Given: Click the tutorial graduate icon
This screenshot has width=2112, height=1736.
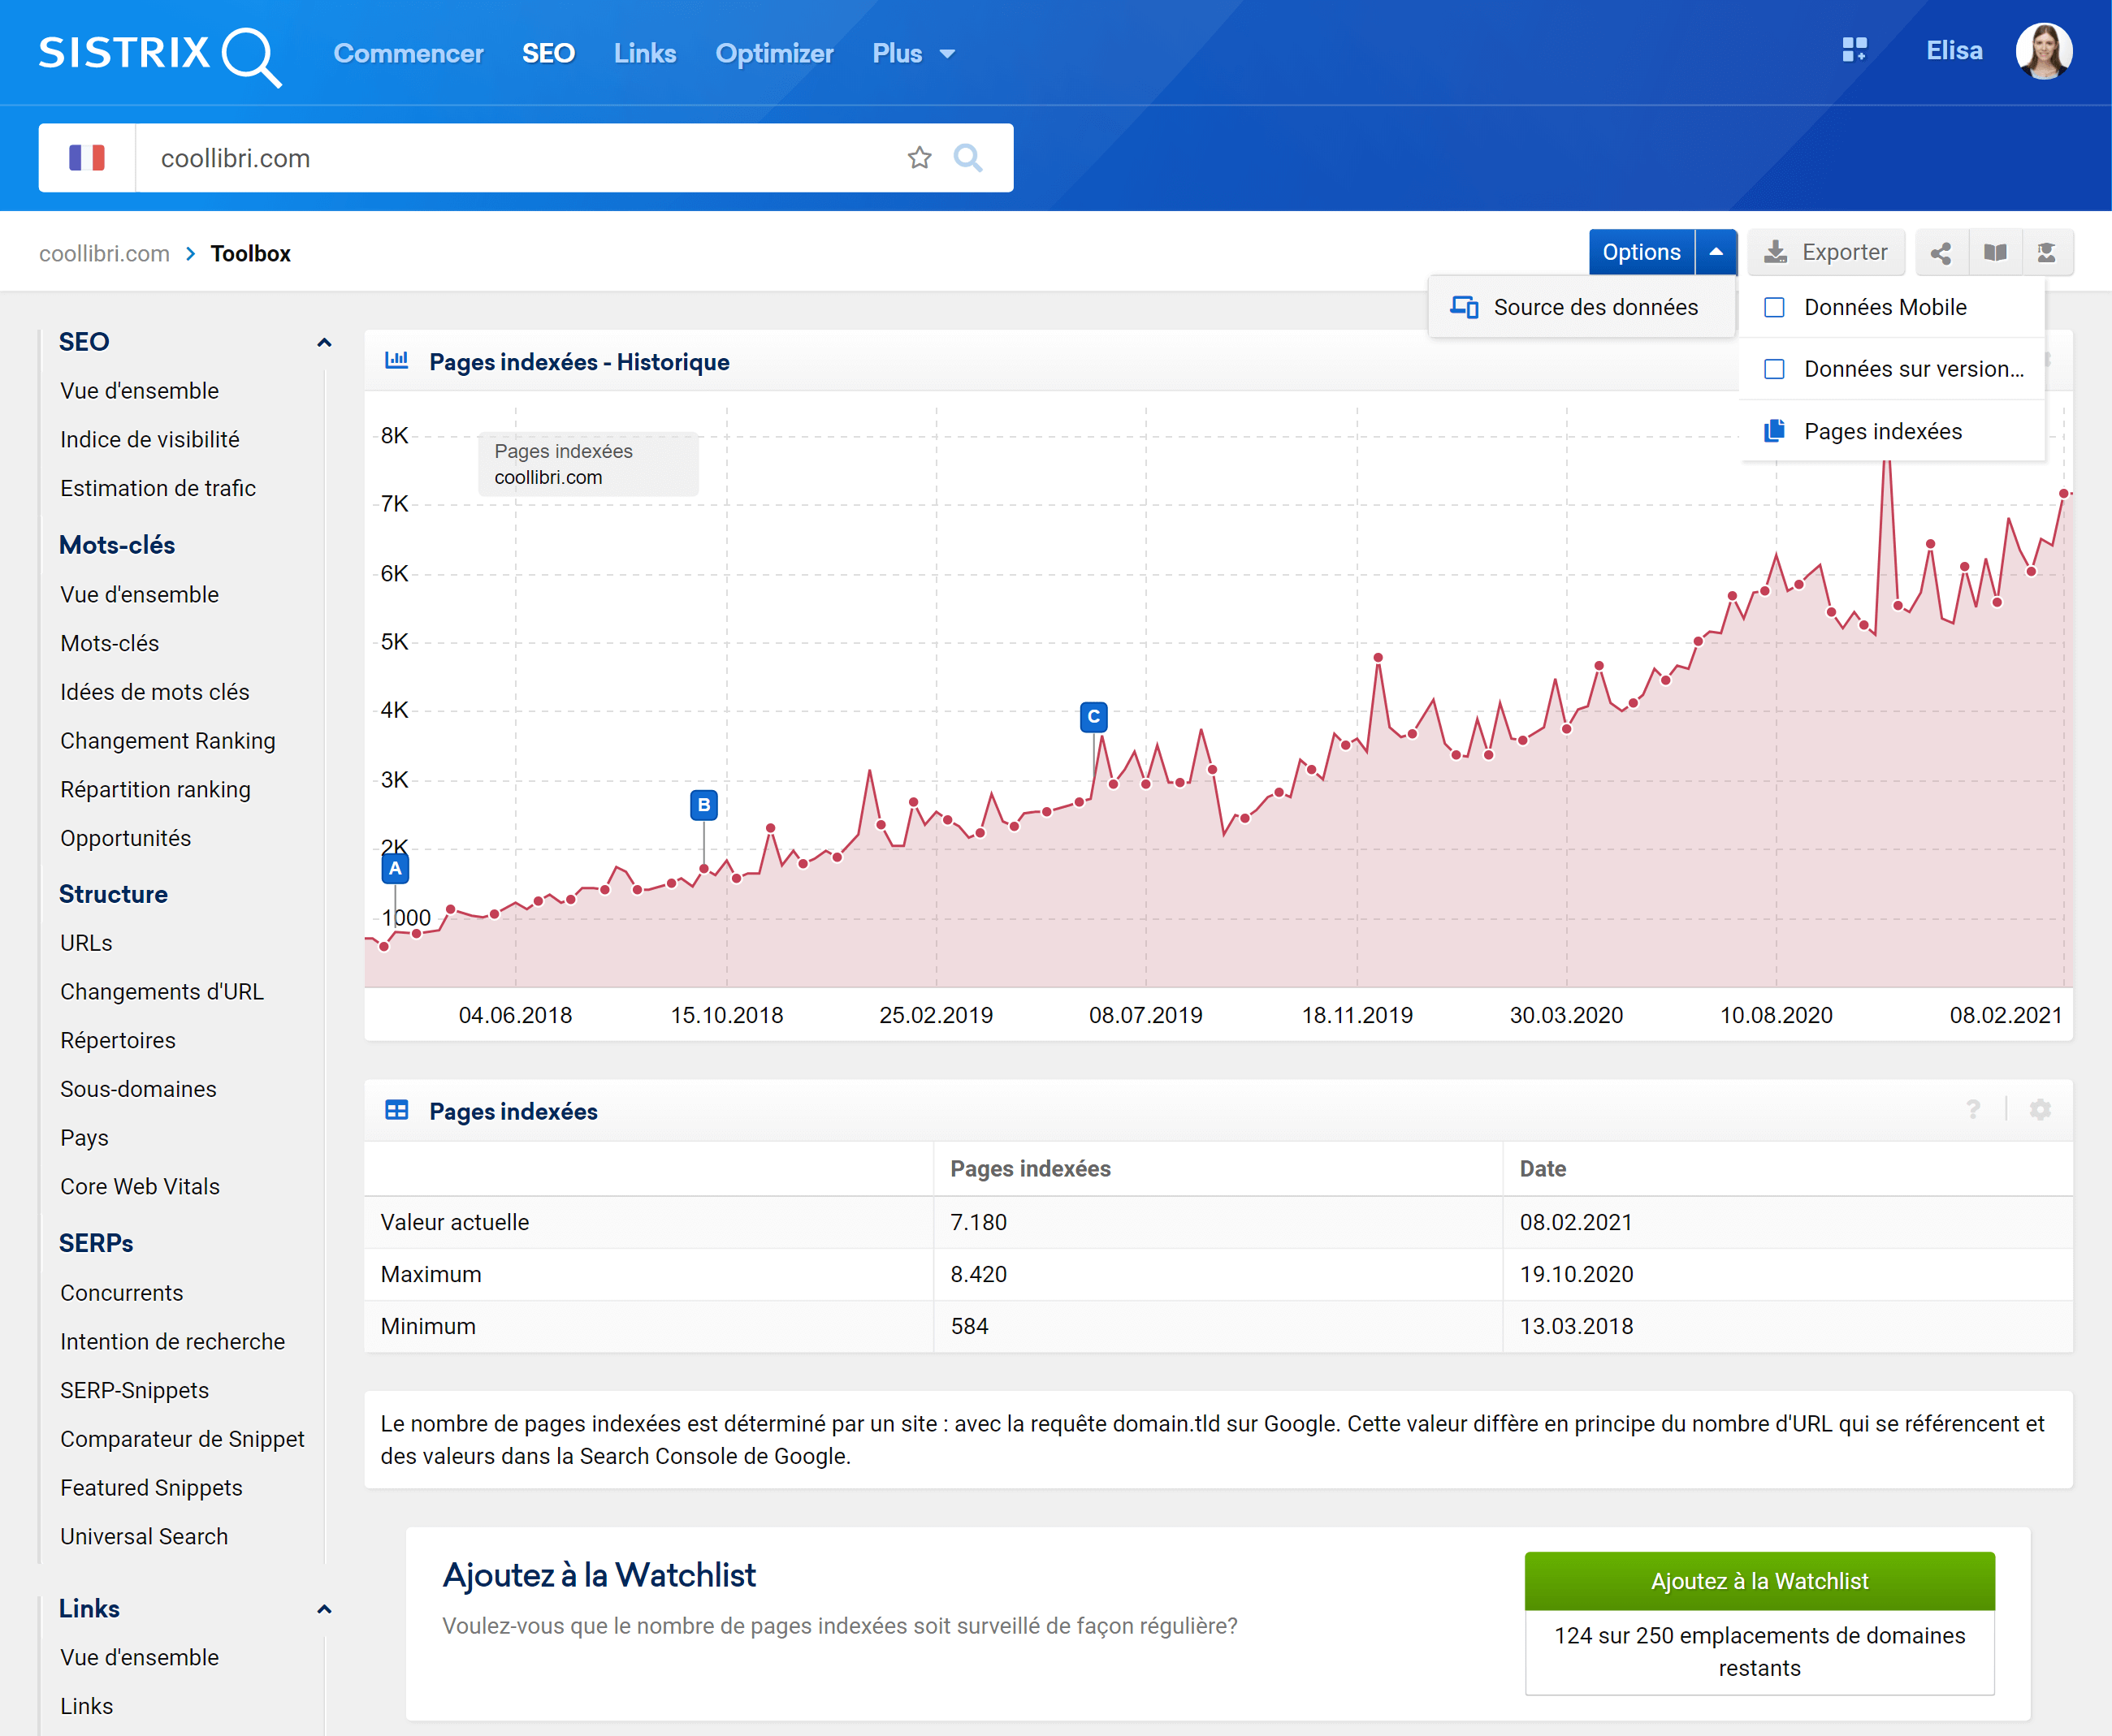Looking at the screenshot, I should pos(2047,253).
